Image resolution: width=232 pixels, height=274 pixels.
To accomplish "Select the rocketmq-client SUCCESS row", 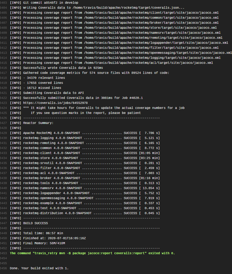I will (x=85, y=153).
